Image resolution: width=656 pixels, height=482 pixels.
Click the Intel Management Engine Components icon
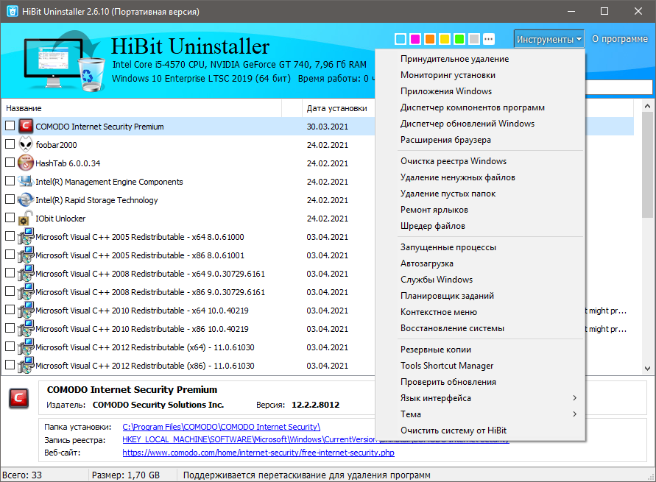pyautogui.click(x=26, y=182)
